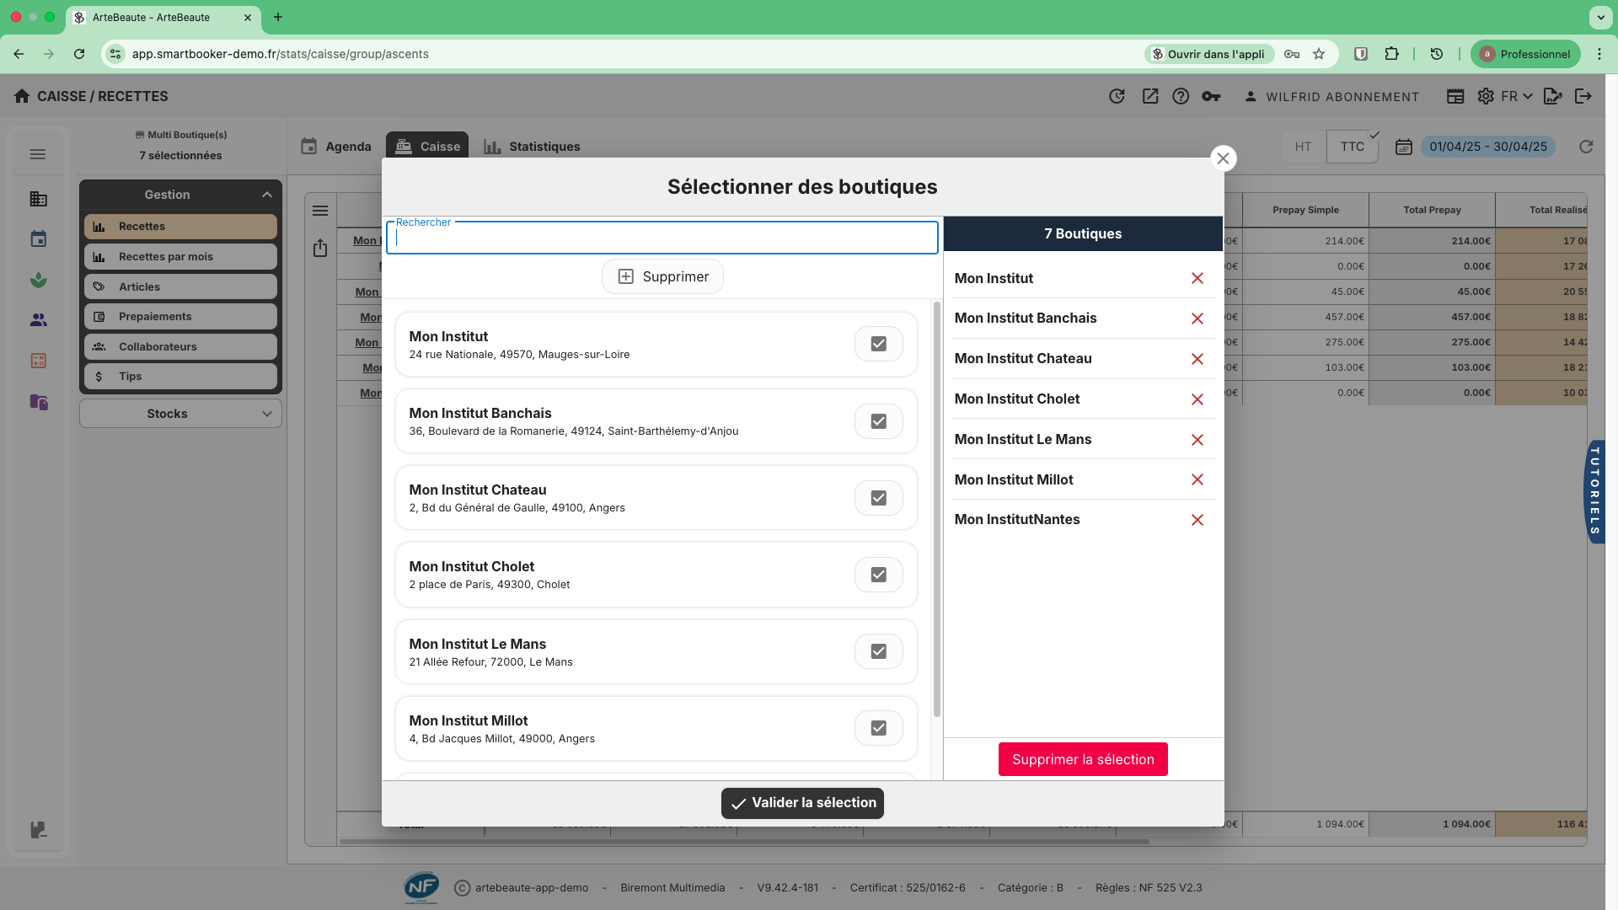
Task: Uncheck Mon Institut Banchais in the list
Action: pos(878,420)
